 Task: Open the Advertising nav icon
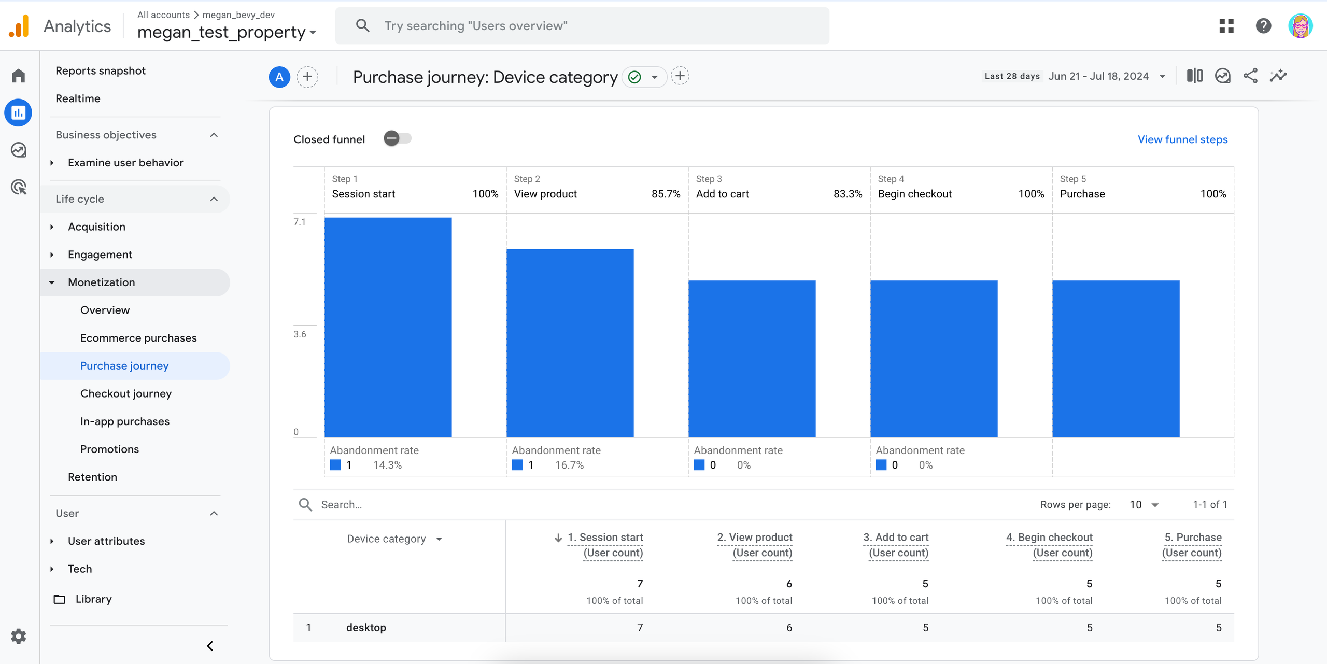coord(19,187)
